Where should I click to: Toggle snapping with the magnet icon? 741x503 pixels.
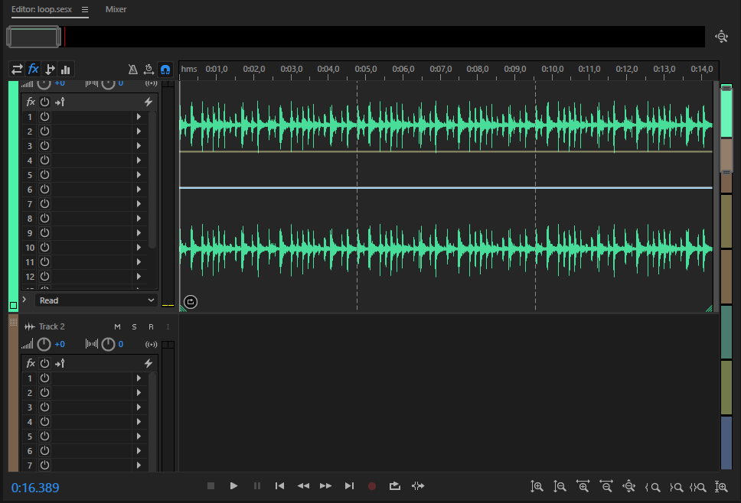click(x=165, y=69)
